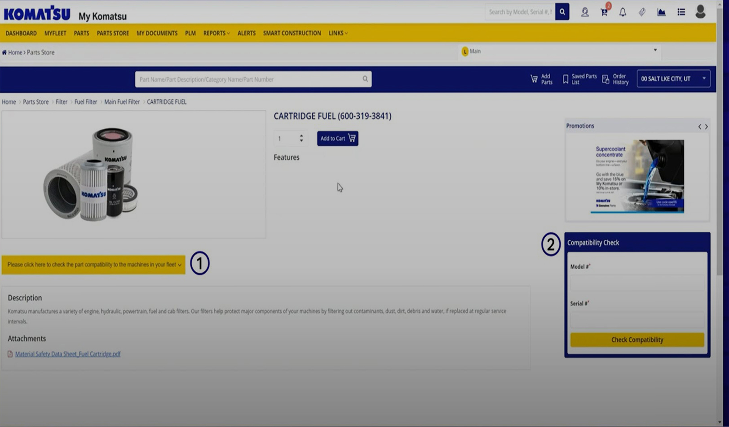
Task: Open the list menu icon in header
Action: tap(681, 12)
